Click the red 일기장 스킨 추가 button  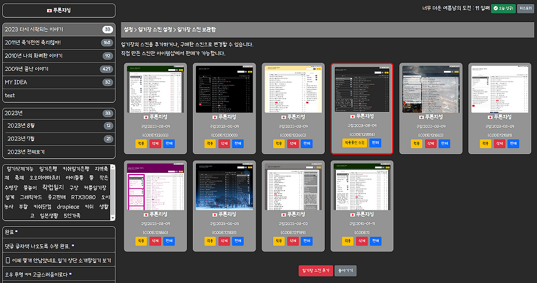click(x=315, y=271)
